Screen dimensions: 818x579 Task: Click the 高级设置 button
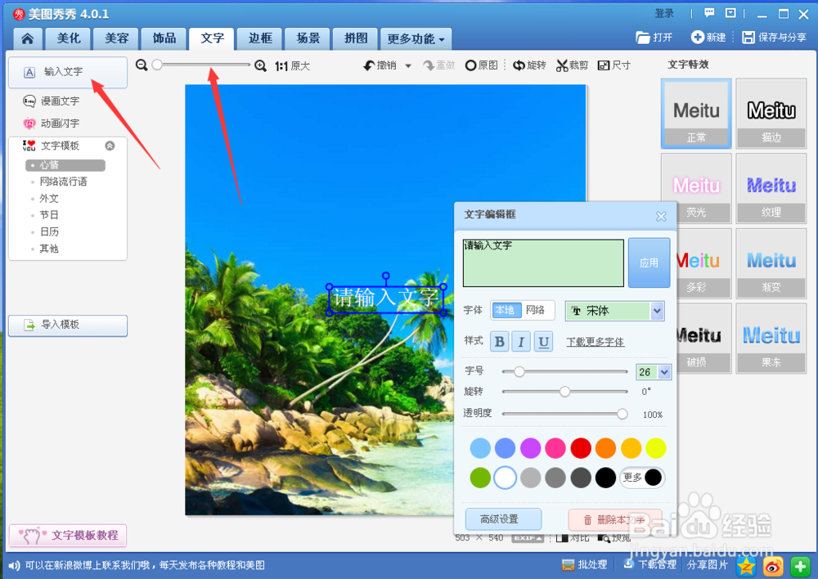point(503,519)
